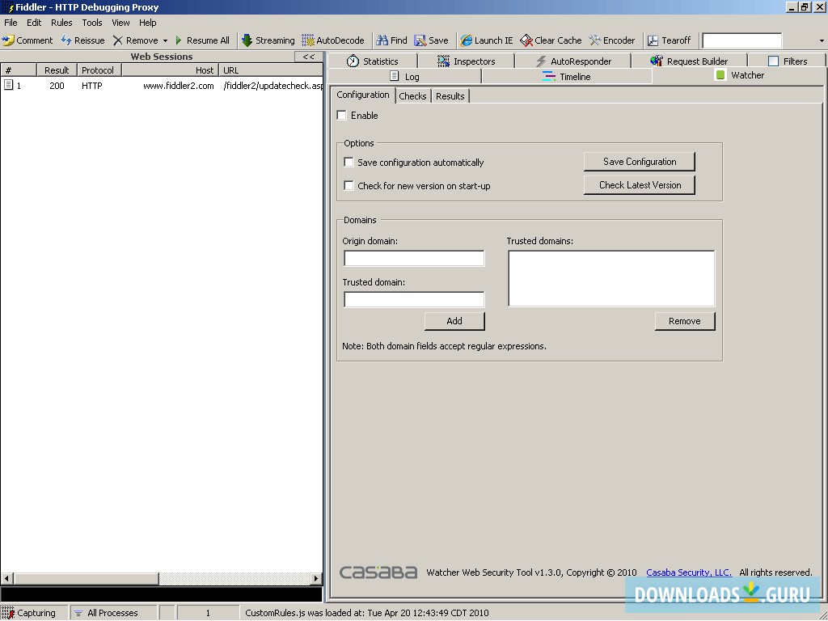Open the Rules menu
The height and width of the screenshot is (621, 828).
tap(61, 22)
